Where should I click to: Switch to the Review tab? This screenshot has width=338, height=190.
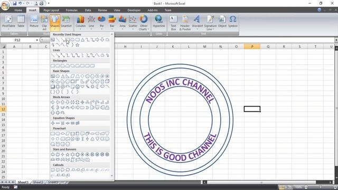click(x=102, y=10)
